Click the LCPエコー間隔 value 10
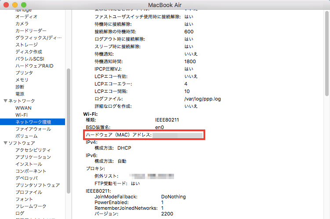Screen dimensions: 330x219 pyautogui.click(x=187, y=91)
